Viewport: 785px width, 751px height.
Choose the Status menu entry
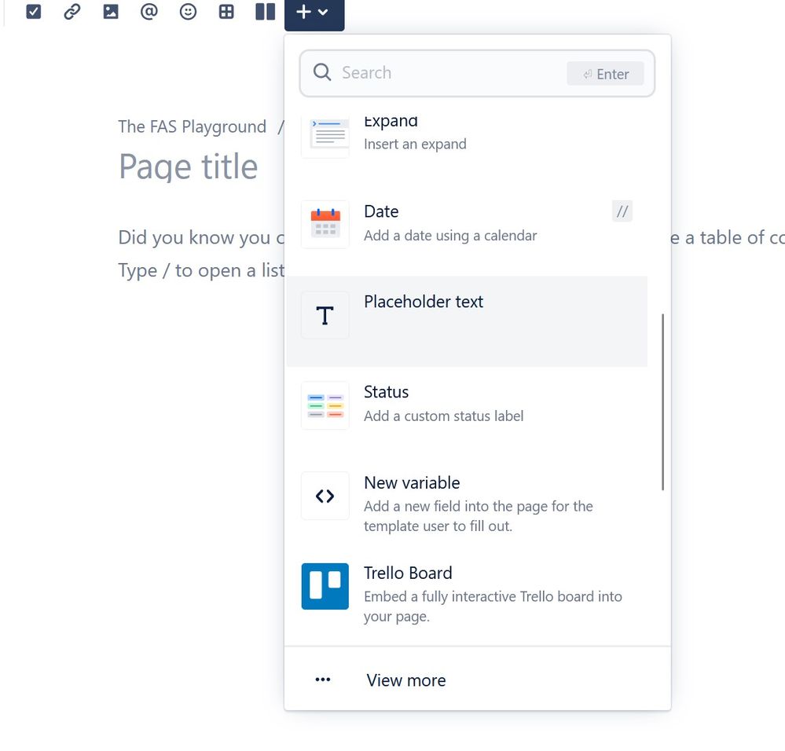tap(467, 412)
